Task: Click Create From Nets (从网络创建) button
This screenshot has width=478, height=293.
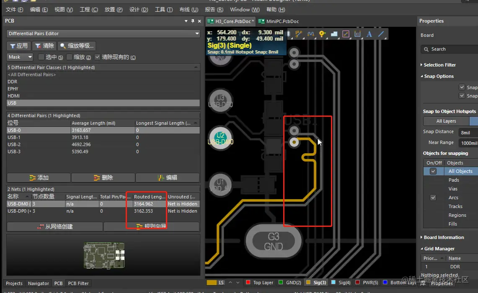Action: [54, 226]
